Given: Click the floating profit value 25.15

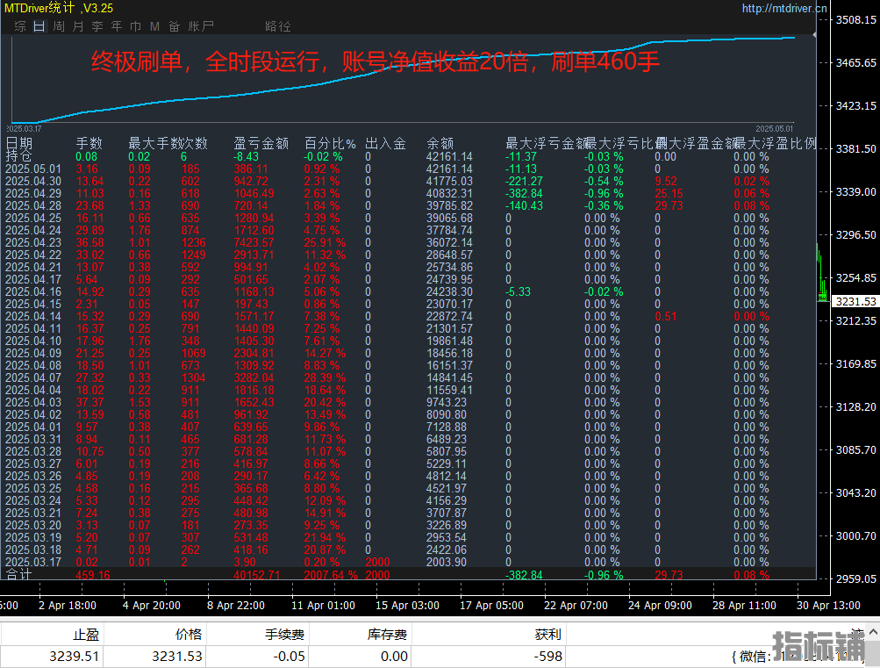Looking at the screenshot, I should click(669, 193).
